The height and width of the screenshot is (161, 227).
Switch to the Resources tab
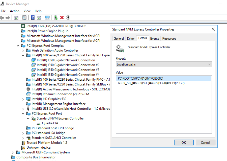tap(169, 38)
